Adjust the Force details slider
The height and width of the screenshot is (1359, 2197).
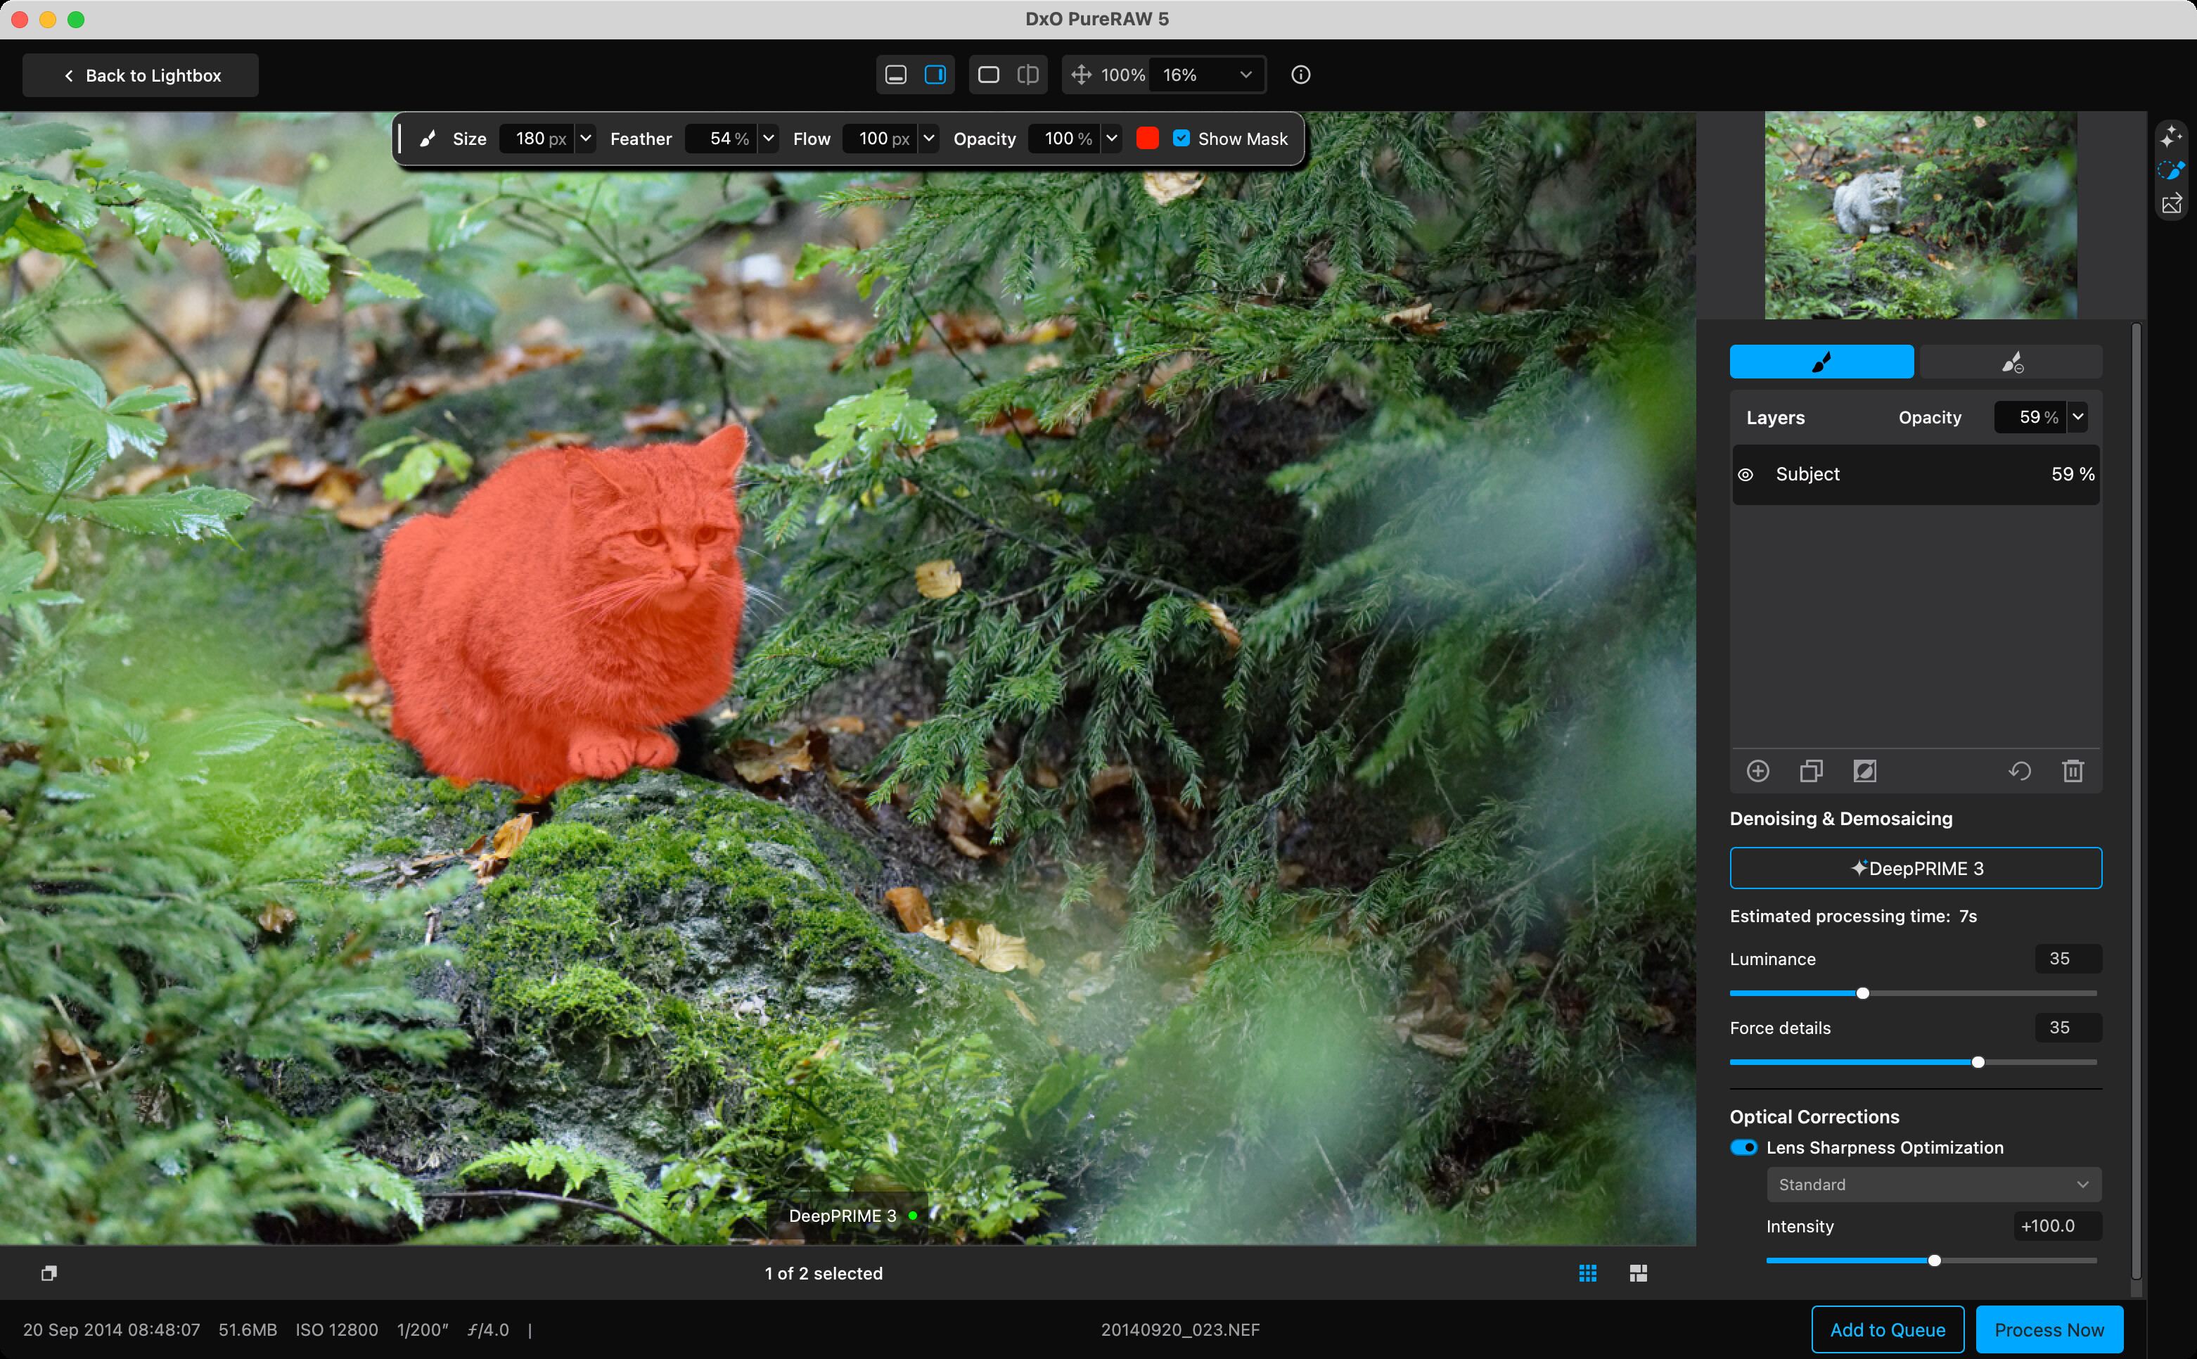pyautogui.click(x=1978, y=1062)
